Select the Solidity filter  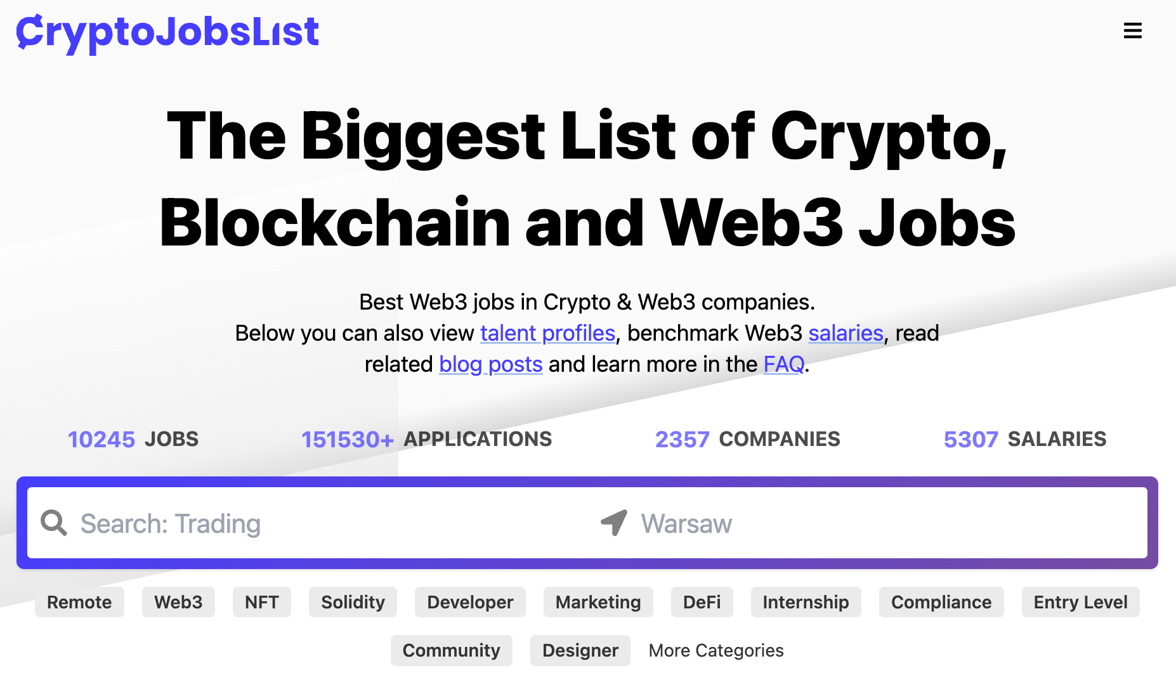click(x=353, y=602)
